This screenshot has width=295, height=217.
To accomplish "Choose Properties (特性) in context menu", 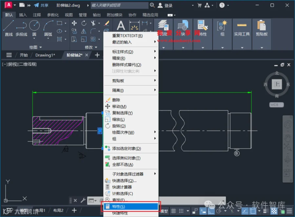I will (131, 206).
